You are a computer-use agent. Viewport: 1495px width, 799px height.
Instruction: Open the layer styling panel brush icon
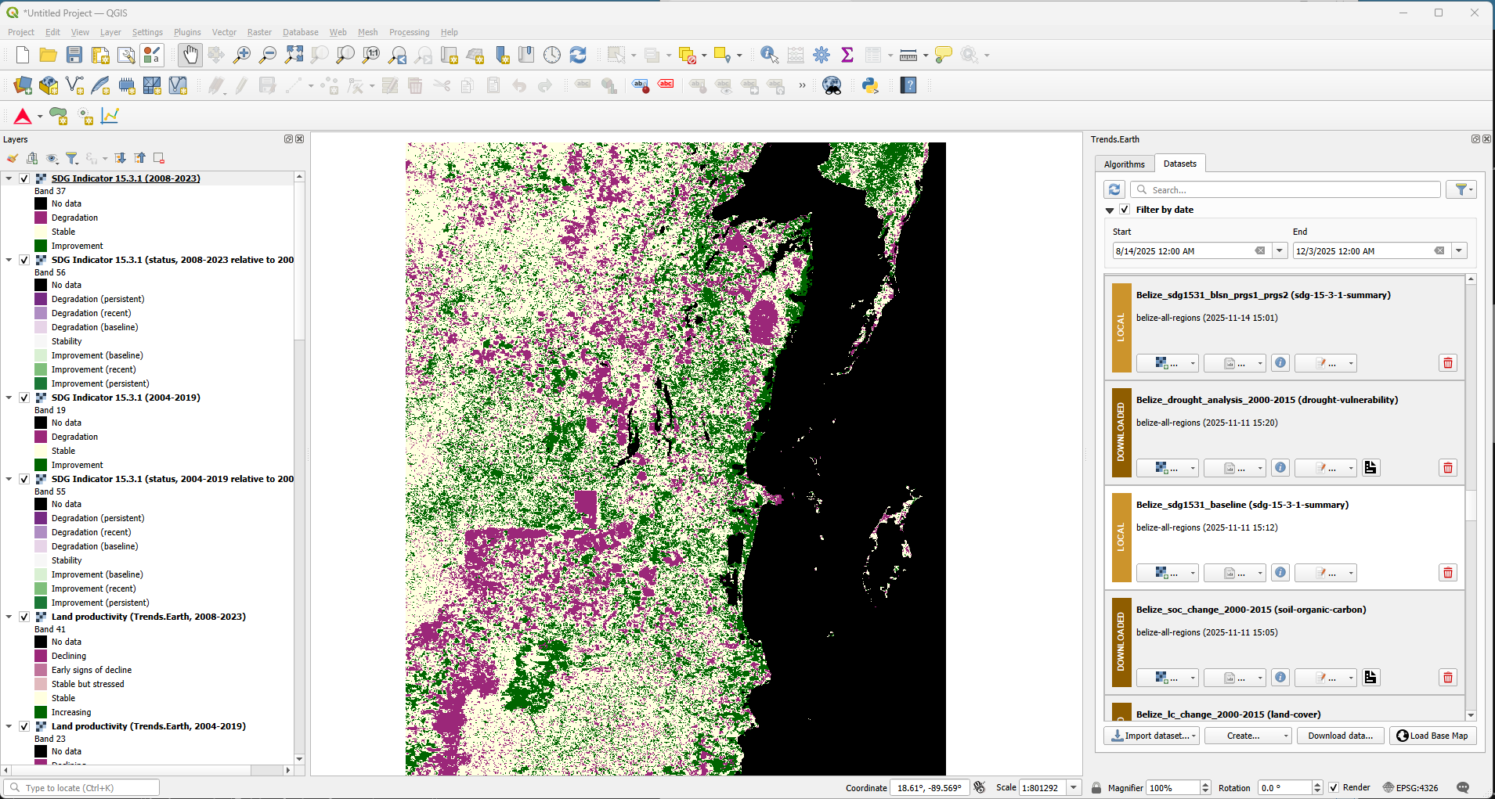point(13,158)
